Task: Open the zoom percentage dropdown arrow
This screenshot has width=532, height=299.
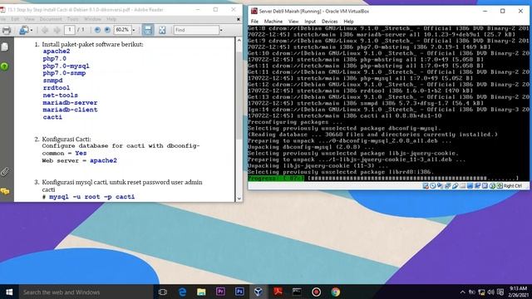Action: [134, 30]
